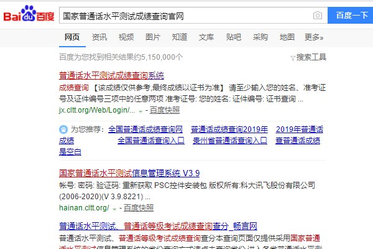Image resolution: width=373 pixels, height=249 pixels.
Task: Open suggestion 全国普通话成绩查询网
Action: coord(145,129)
